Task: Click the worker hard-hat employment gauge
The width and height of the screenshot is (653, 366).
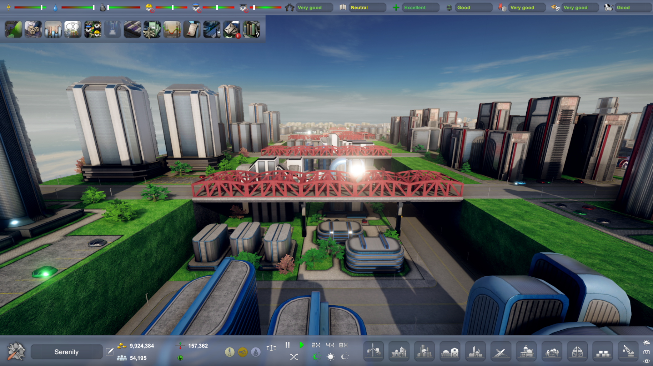Action: pos(171,7)
